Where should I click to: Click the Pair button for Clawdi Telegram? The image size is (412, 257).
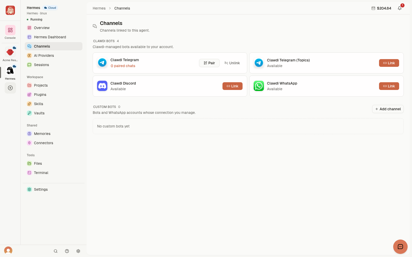209,63
